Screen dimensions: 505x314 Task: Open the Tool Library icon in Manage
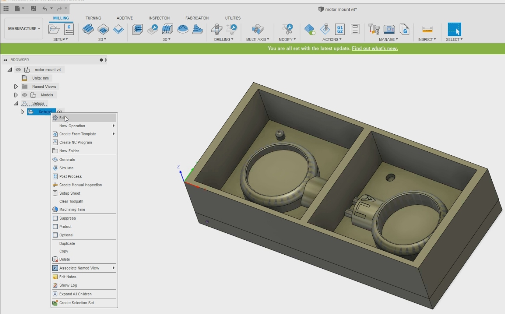tap(374, 29)
